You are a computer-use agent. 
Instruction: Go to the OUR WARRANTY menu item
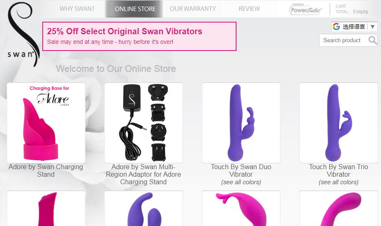[x=193, y=9]
